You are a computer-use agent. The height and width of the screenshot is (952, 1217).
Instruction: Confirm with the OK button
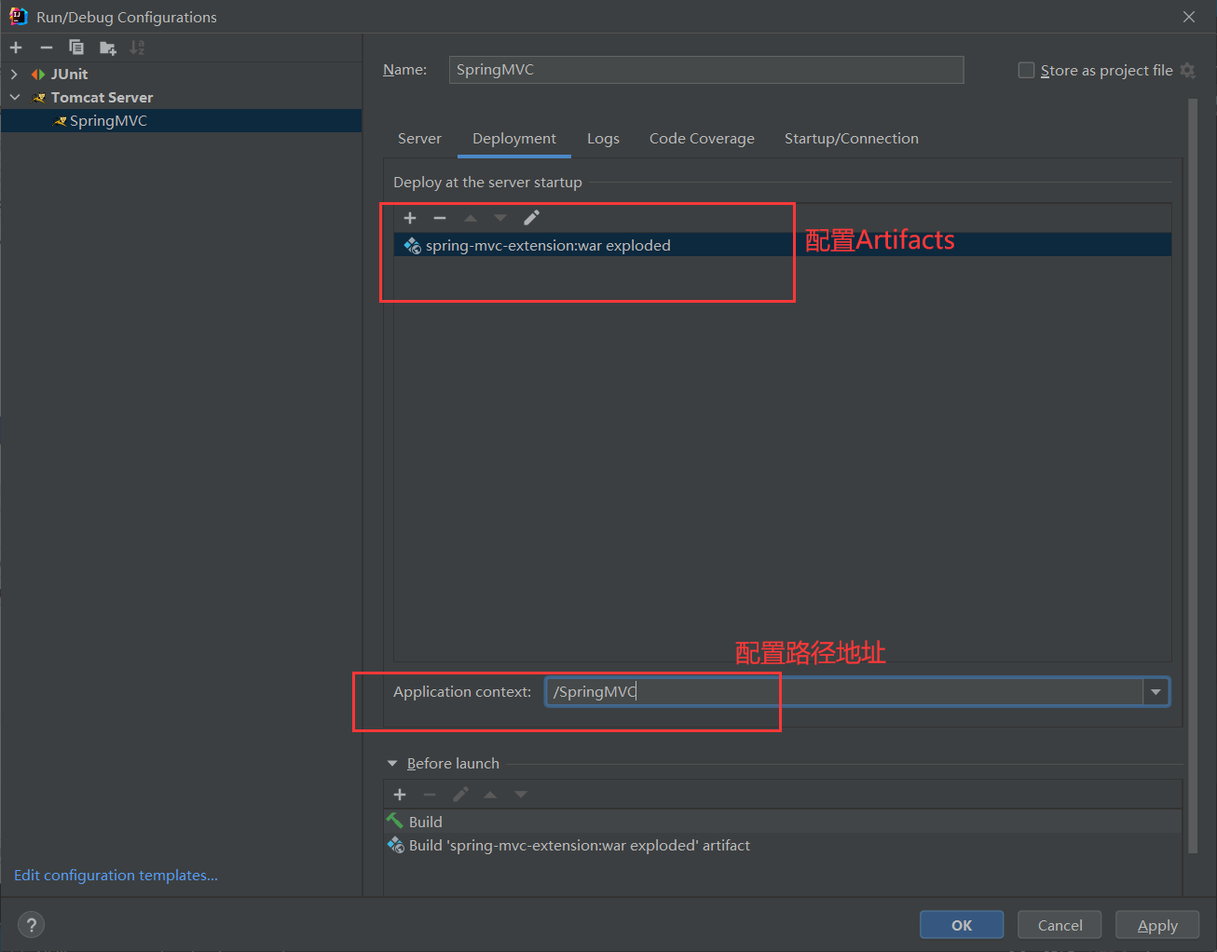click(x=962, y=925)
